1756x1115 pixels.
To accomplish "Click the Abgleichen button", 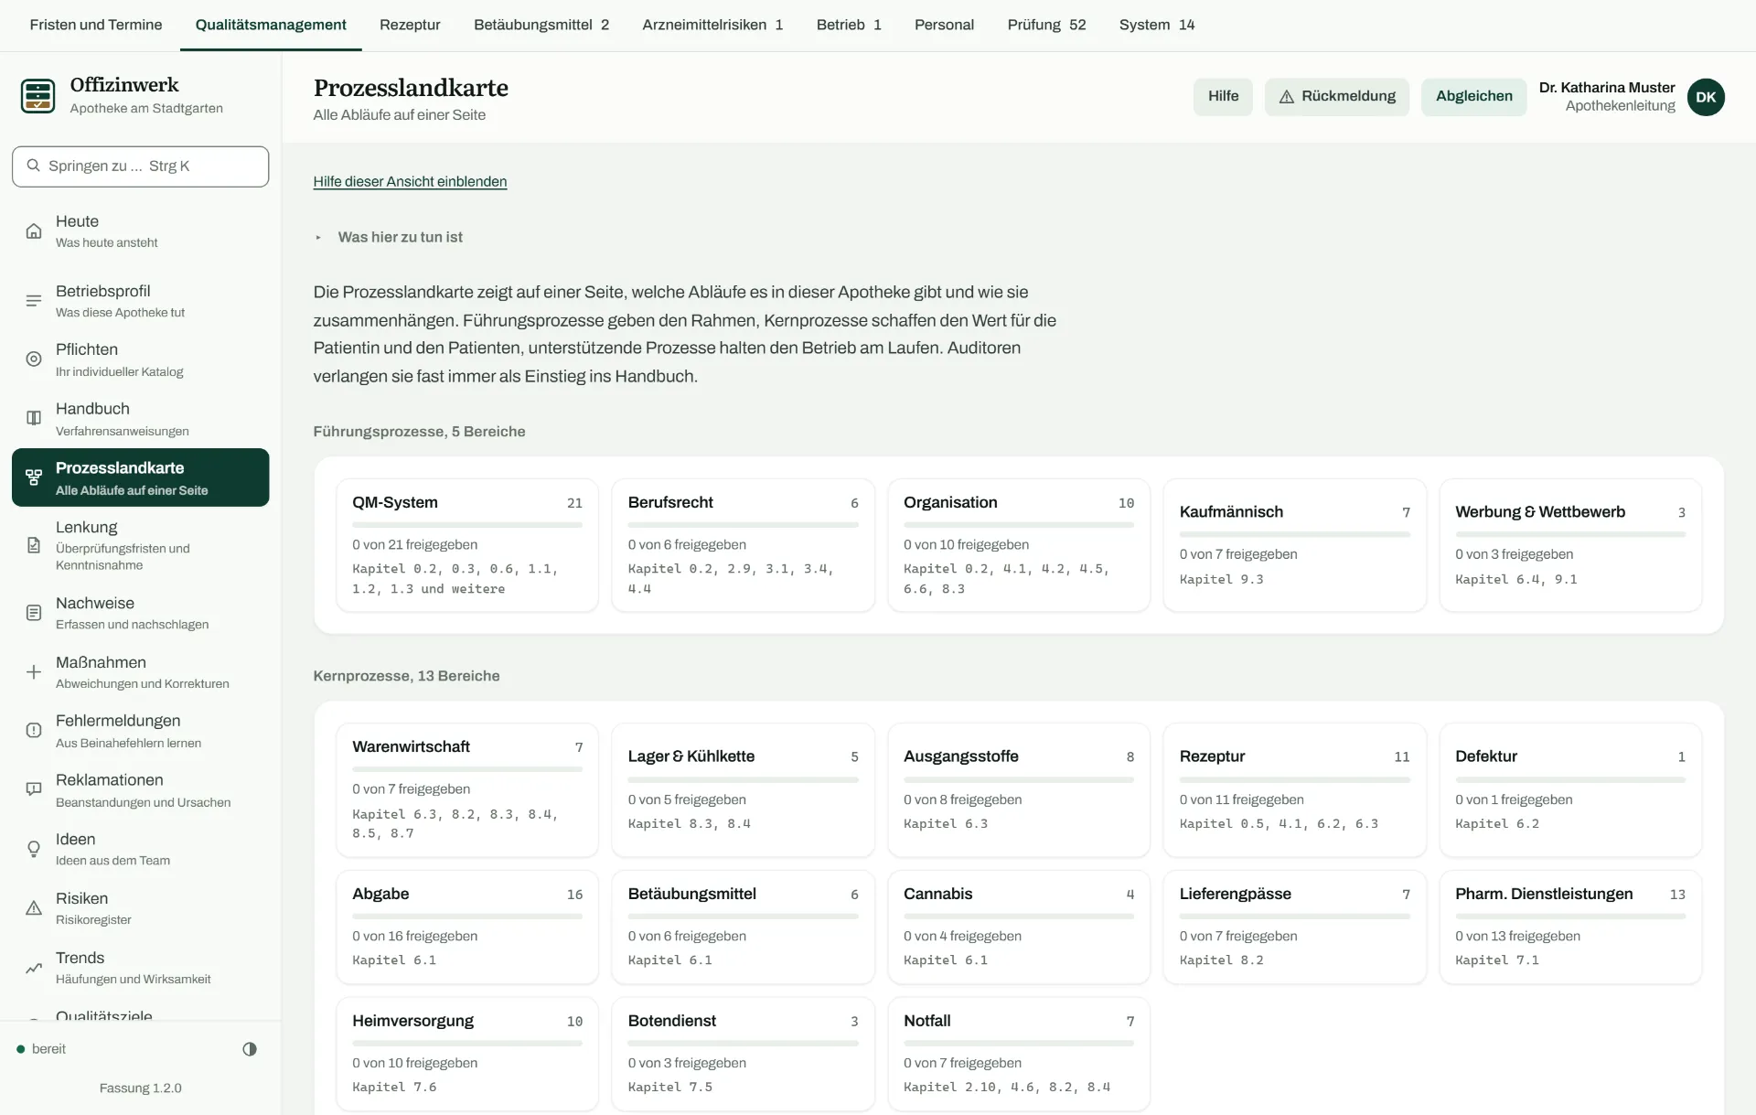I will pos(1473,97).
